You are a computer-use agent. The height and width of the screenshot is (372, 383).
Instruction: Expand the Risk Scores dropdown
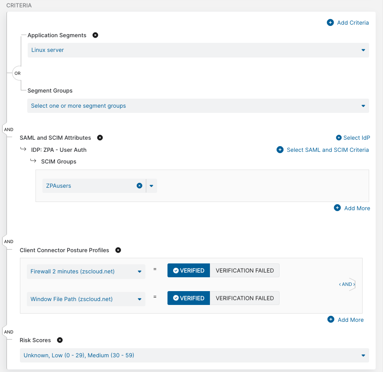[363, 356]
